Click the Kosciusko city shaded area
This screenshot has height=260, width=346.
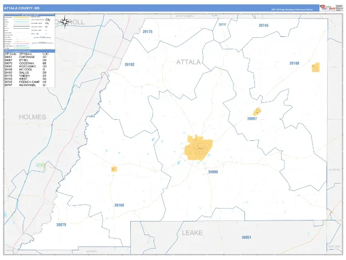tap(198, 148)
